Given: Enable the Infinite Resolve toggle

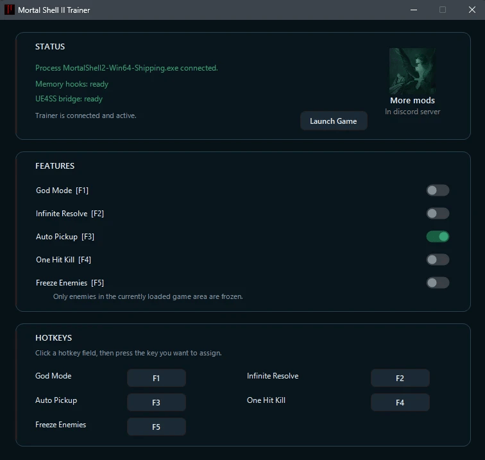Looking at the screenshot, I should 438,214.
